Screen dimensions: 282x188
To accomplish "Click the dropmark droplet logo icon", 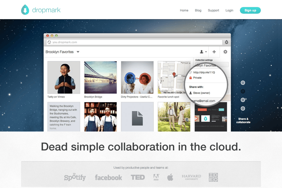I will tap(25, 10).
